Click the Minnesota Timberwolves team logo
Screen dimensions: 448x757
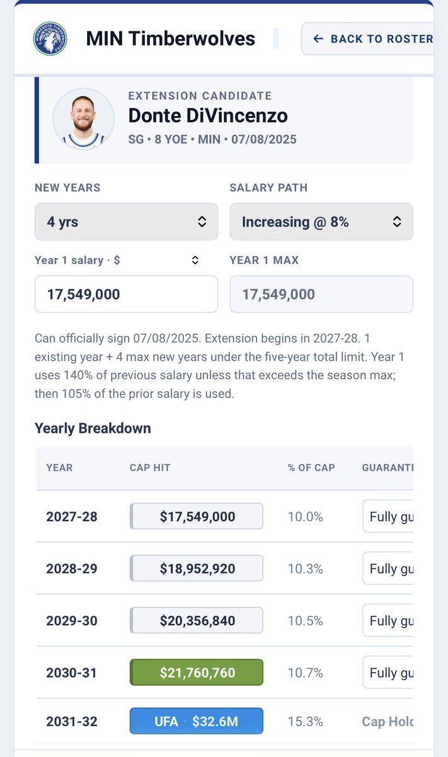(50, 38)
